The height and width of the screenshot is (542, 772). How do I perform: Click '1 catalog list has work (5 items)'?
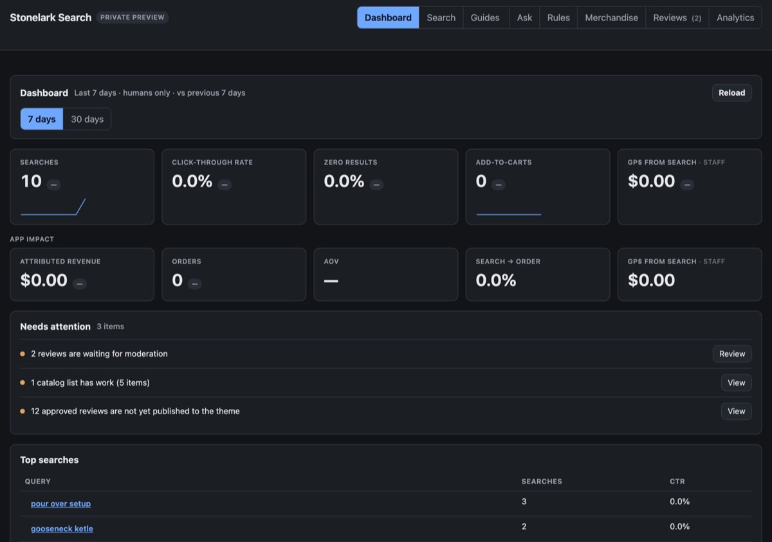pyautogui.click(x=90, y=383)
